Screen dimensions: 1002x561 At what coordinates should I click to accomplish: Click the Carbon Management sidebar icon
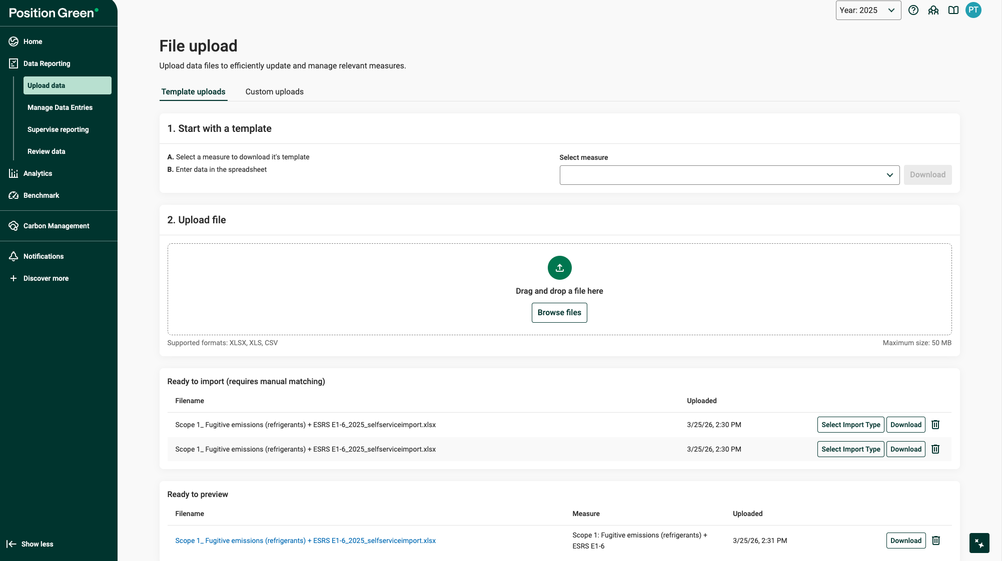click(x=14, y=226)
